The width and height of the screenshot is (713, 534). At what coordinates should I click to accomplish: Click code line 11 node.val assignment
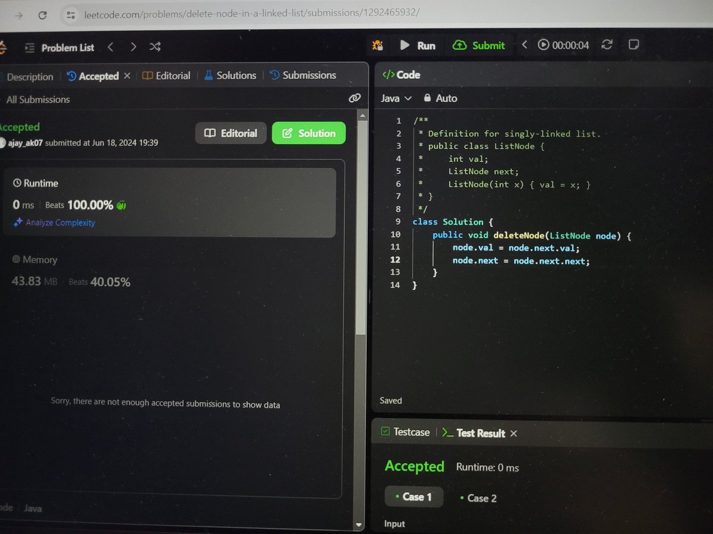(516, 248)
